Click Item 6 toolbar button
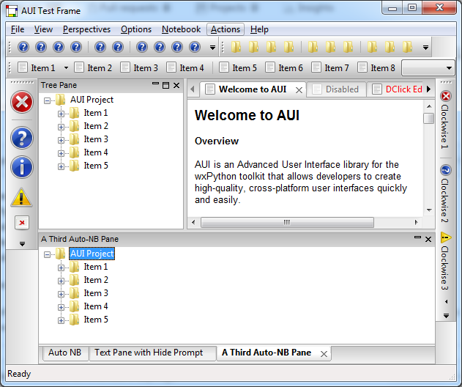 pos(284,68)
